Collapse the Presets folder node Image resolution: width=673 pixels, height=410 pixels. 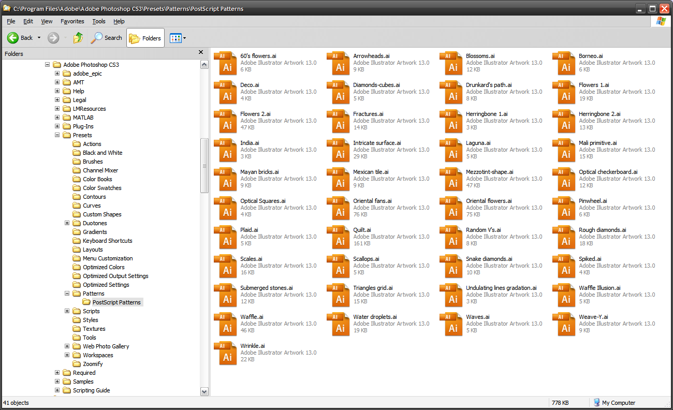pyautogui.click(x=58, y=135)
